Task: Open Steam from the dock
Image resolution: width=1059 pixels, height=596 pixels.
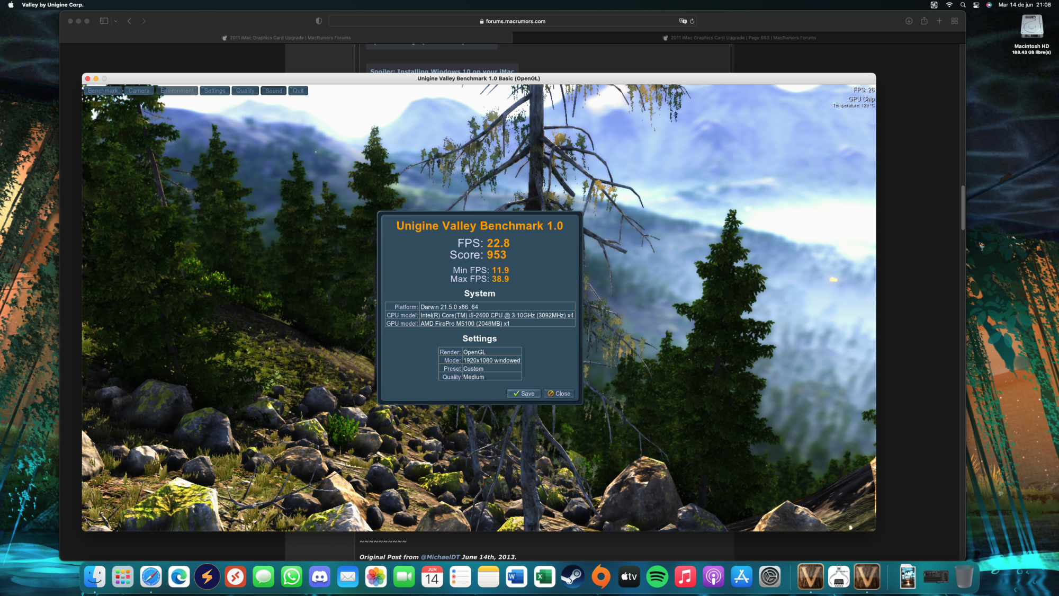Action: [x=572, y=577]
